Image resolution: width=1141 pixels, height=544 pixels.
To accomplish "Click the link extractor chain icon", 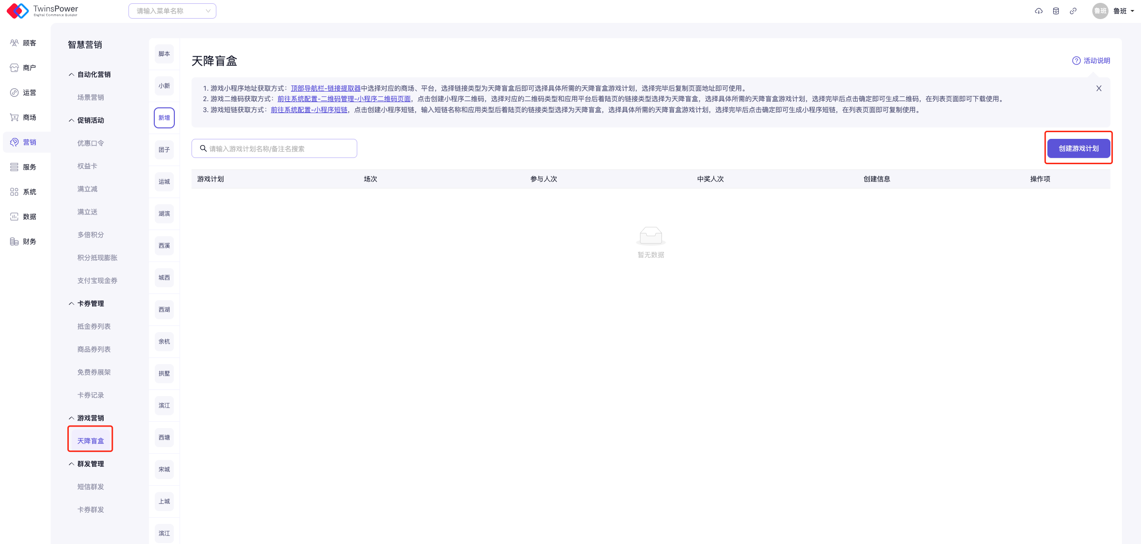I will point(1073,11).
